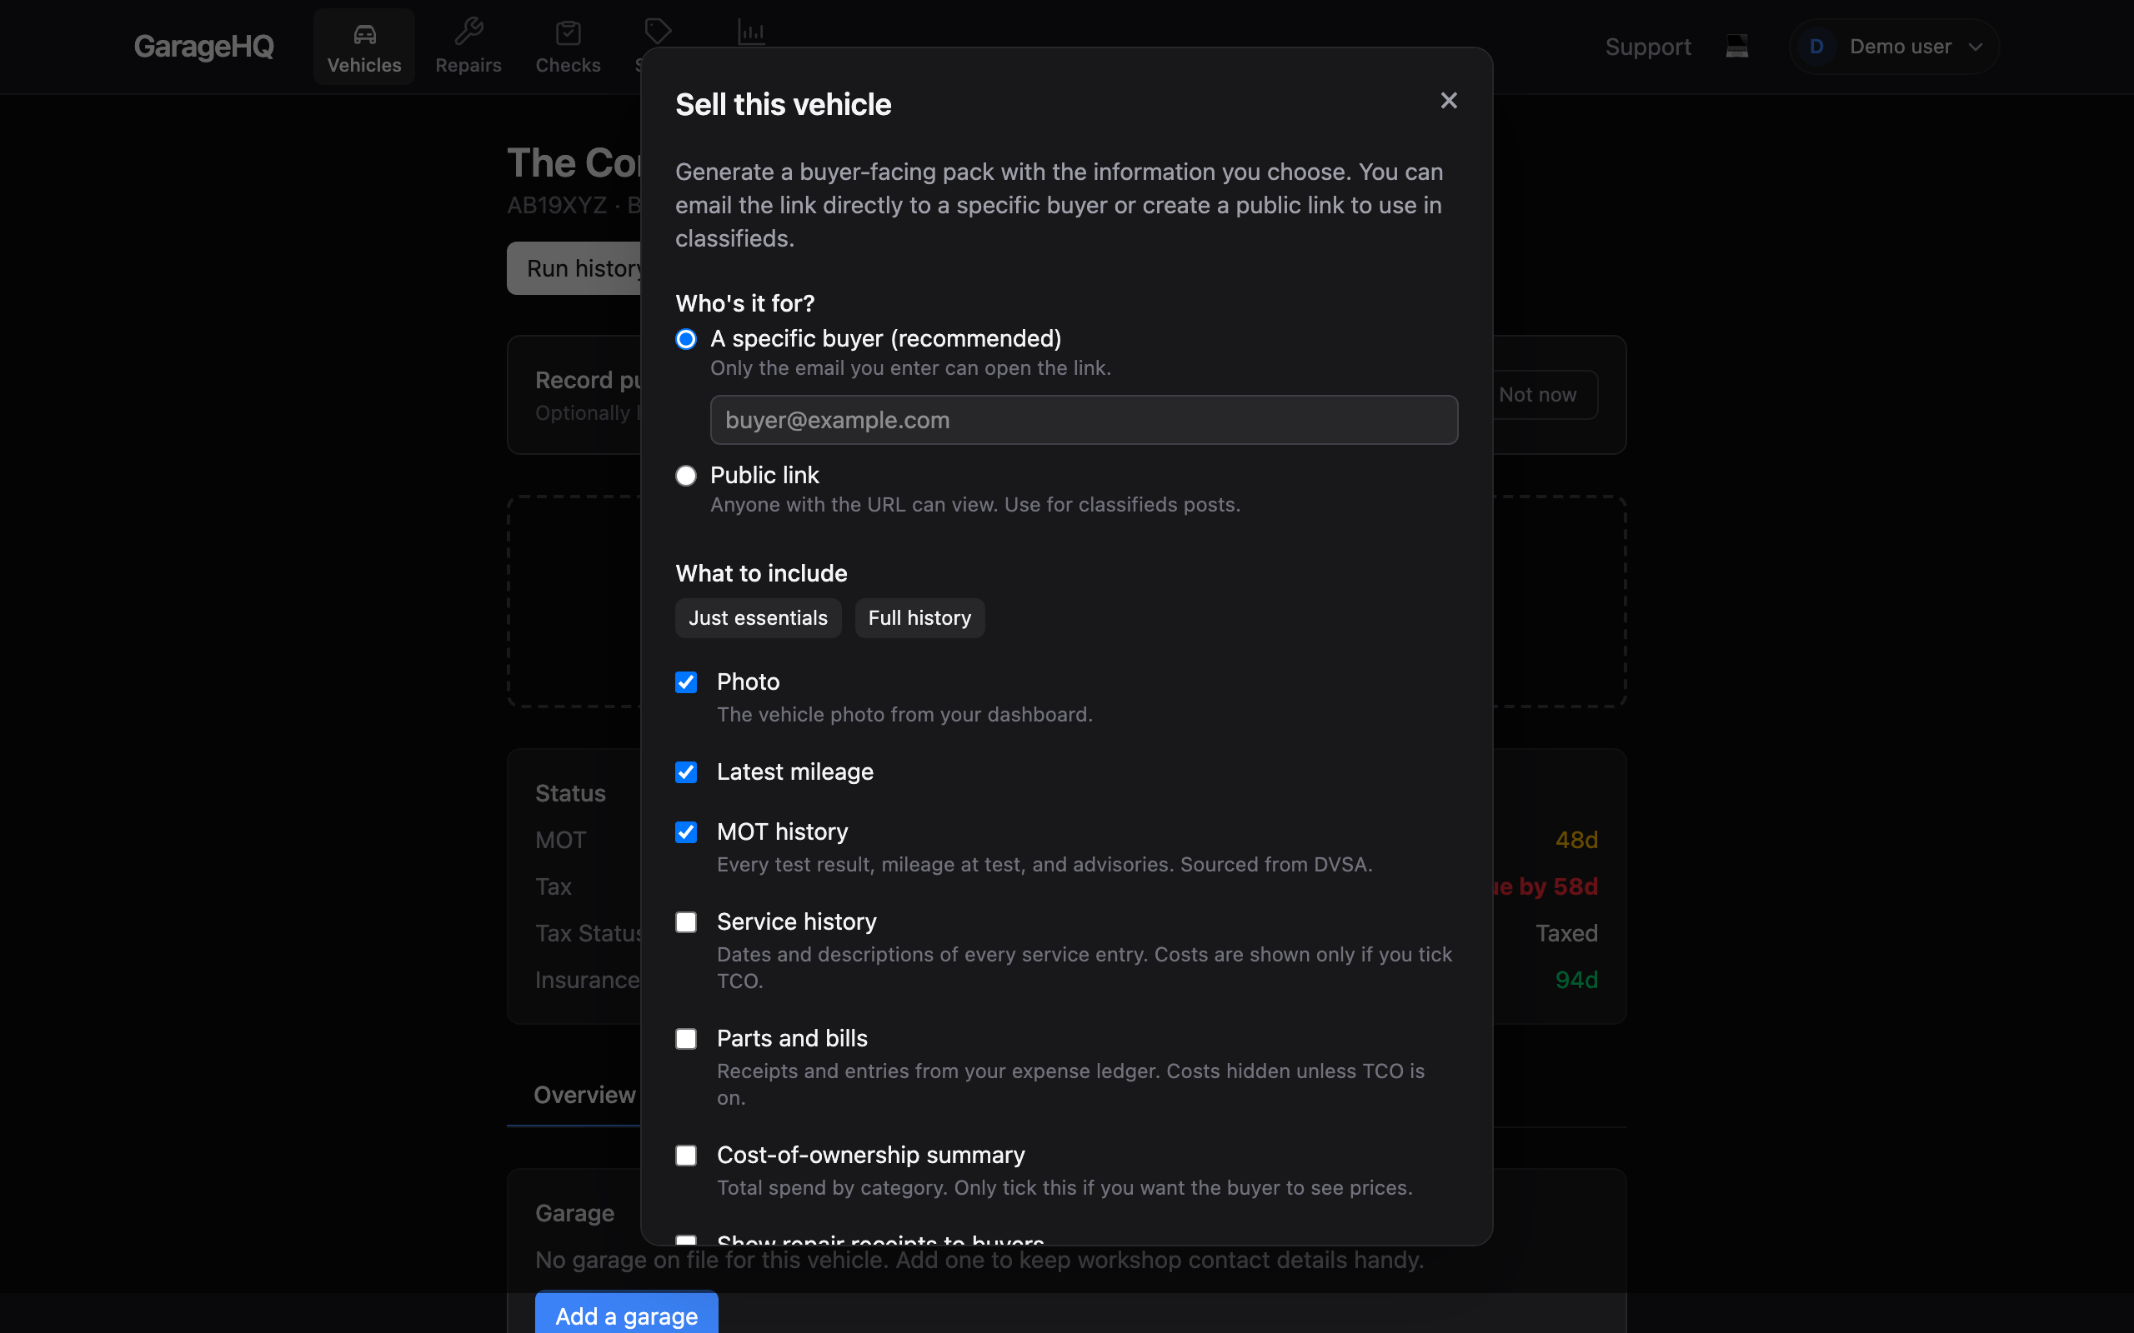Click the 94d insurance value
The image size is (2134, 1333).
tap(1575, 980)
